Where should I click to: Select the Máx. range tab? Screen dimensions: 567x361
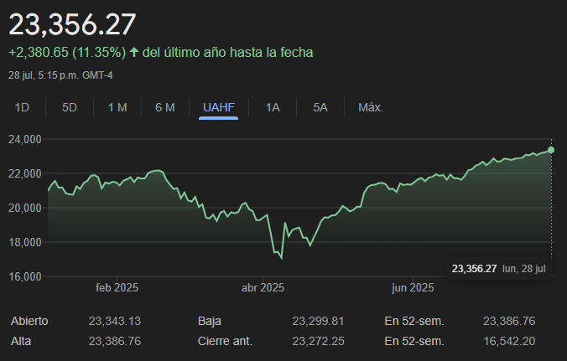[x=371, y=107]
